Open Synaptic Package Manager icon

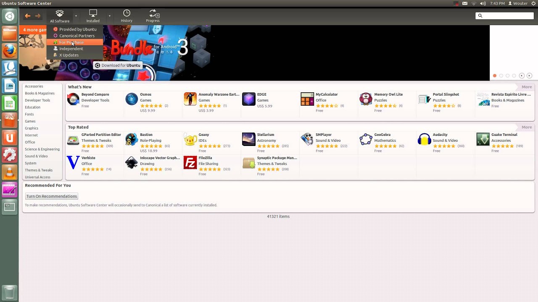[x=249, y=163]
